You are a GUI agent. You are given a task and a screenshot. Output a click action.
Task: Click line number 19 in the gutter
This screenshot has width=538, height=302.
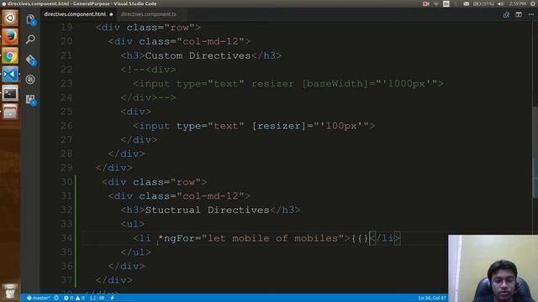[66, 28]
